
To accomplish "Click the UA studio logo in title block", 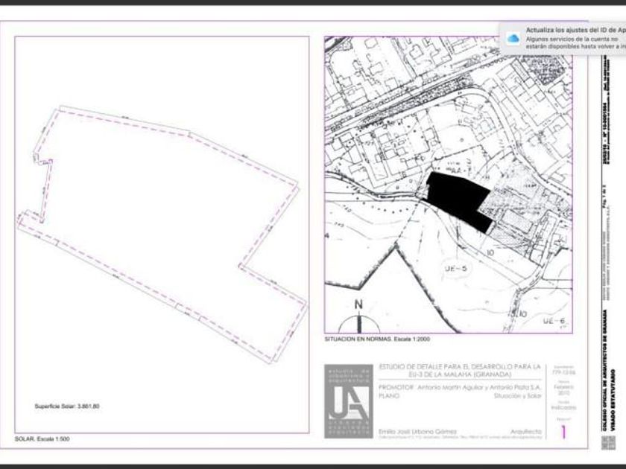I will (x=349, y=401).
